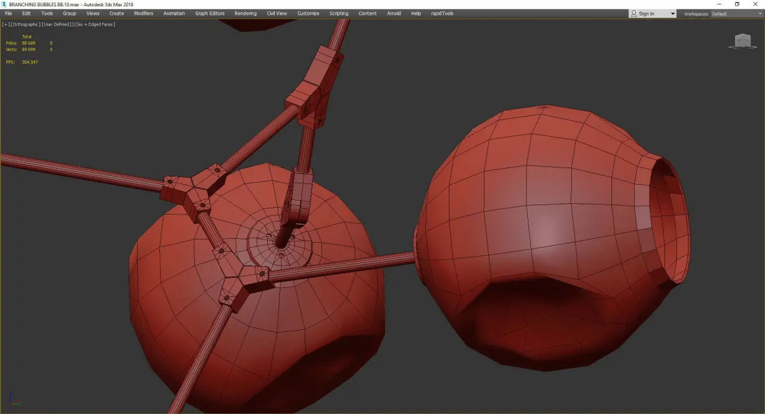Open the Rendering menu

click(245, 13)
